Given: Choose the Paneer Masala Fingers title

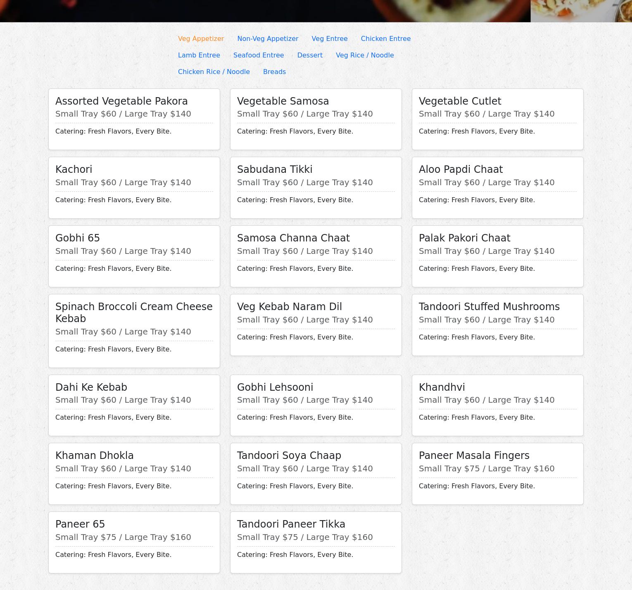Looking at the screenshot, I should coord(474,456).
